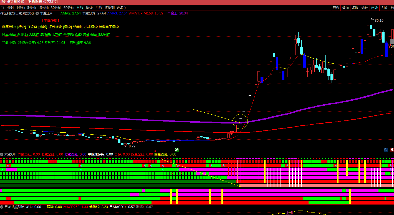Open the F10 company info
The width and height of the screenshot is (394, 215).
coord(384,8)
